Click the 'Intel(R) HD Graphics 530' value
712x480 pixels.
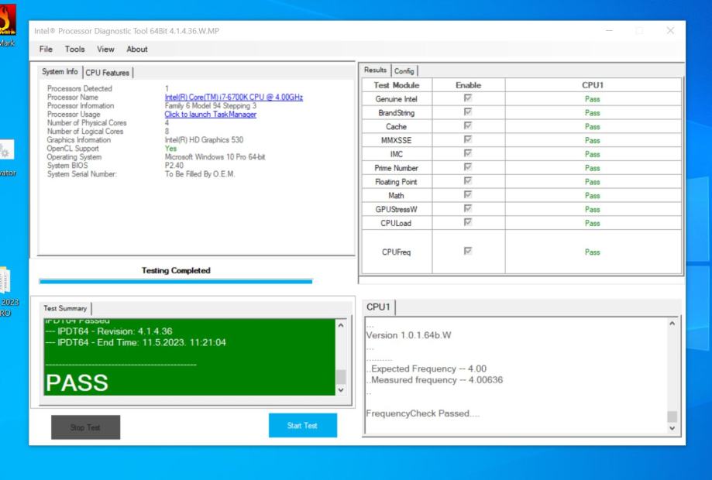[x=204, y=139]
